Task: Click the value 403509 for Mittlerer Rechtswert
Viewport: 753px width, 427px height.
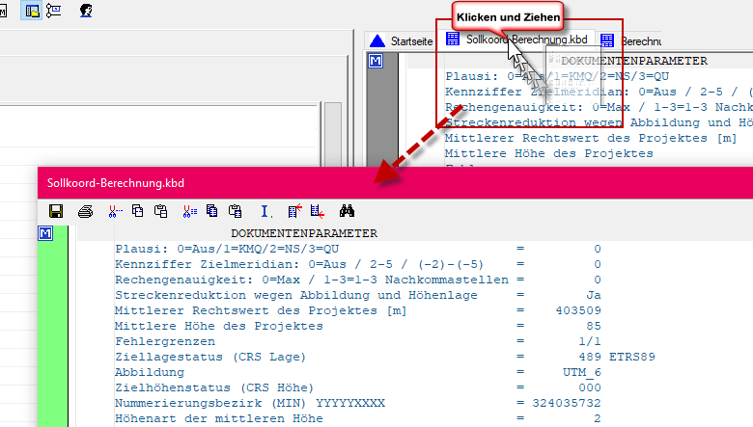Action: (578, 310)
